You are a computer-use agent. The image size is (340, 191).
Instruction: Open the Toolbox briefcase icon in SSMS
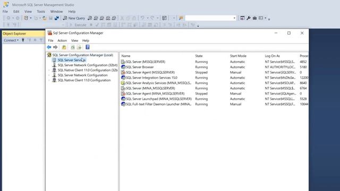click(x=254, y=18)
